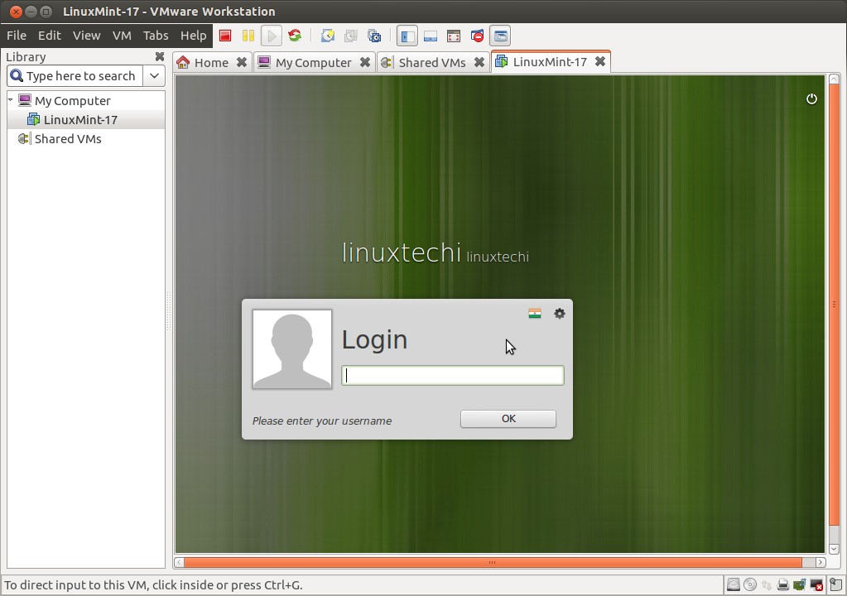The image size is (847, 596).
Task: Click the grayed power-on play button
Action: pyautogui.click(x=272, y=36)
